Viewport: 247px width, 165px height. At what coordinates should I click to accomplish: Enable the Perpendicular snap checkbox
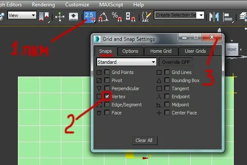pyautogui.click(x=107, y=88)
